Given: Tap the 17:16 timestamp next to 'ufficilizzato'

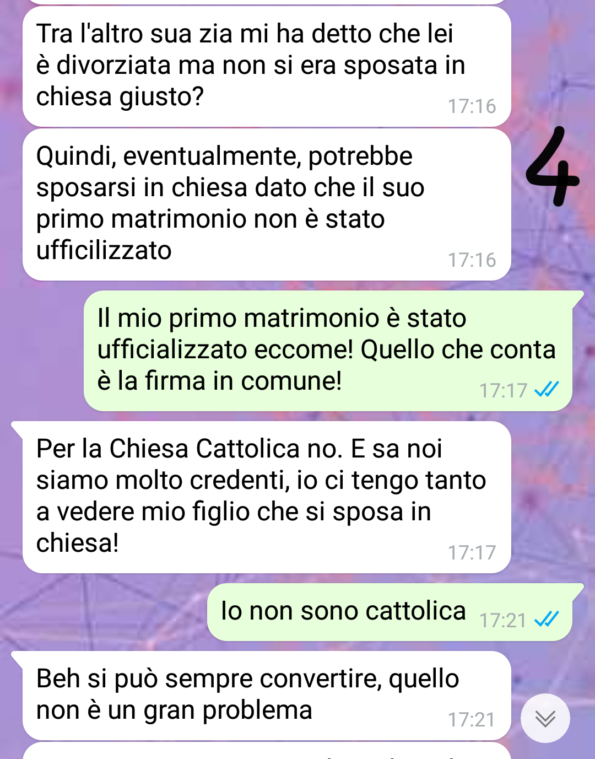Looking at the screenshot, I should (472, 260).
